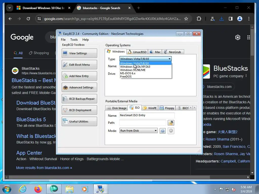Screen dimensions: 259x194
Task: Browse for ISO path with folder icon
Action: pos(171,123)
